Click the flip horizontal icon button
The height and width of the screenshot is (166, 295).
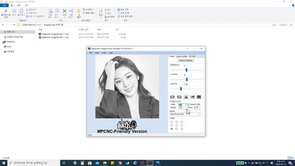(186, 97)
